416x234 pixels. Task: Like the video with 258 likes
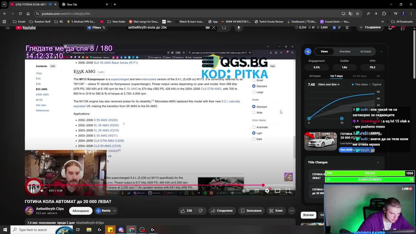[186, 211]
